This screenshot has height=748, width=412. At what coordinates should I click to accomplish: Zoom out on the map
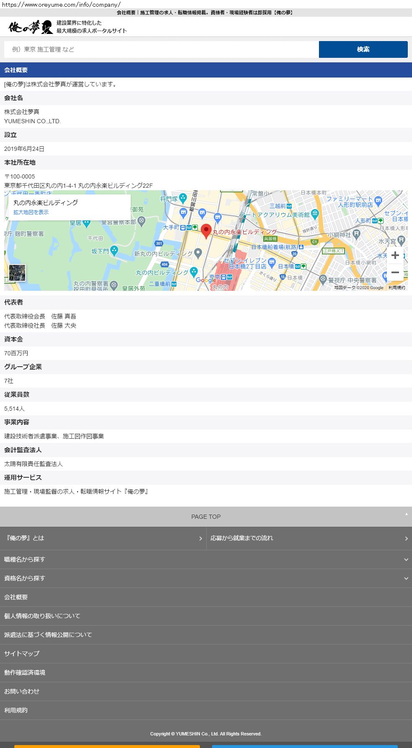point(395,272)
